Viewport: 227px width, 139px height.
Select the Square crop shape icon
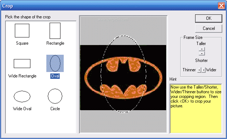click(x=22, y=31)
